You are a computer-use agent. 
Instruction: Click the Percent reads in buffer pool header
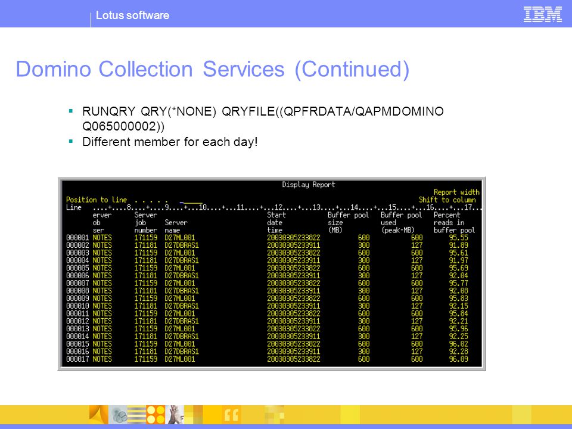[x=454, y=222]
